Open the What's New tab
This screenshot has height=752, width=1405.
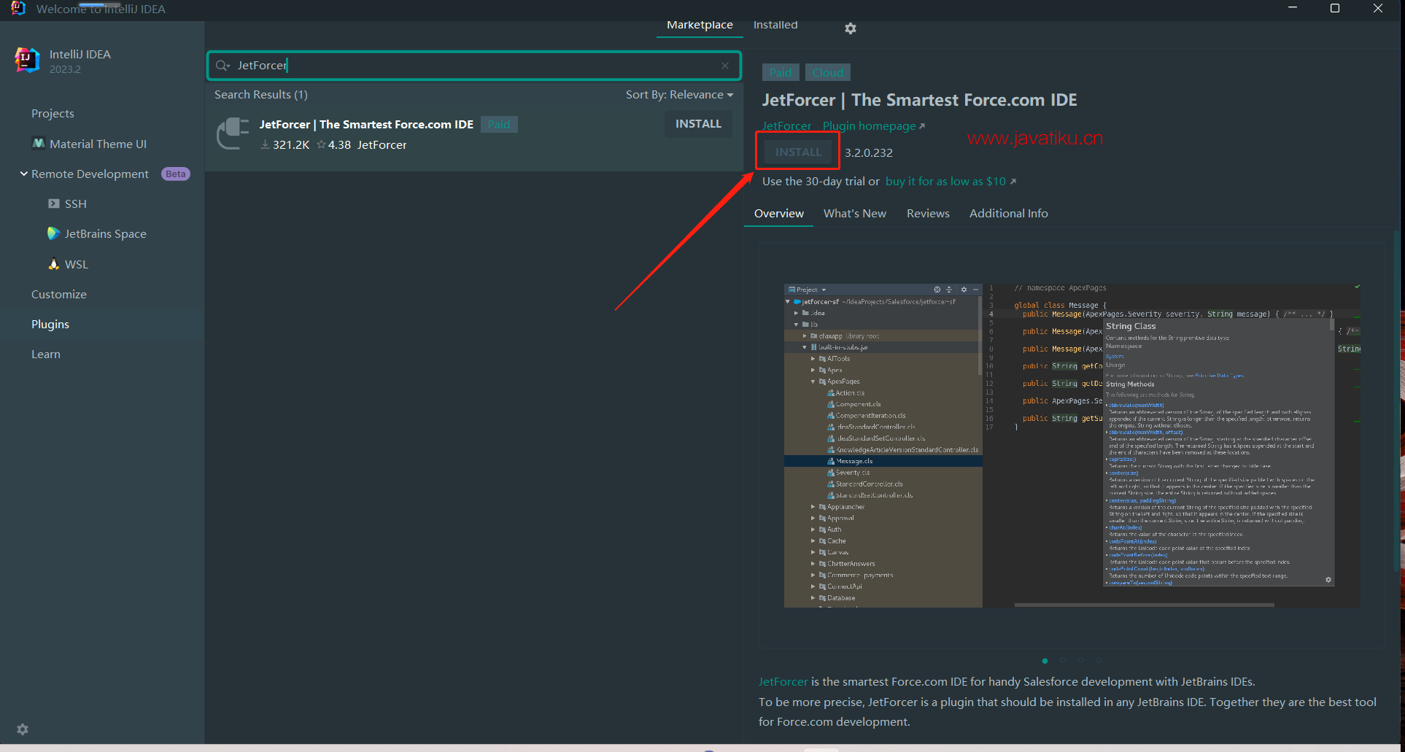click(x=854, y=214)
